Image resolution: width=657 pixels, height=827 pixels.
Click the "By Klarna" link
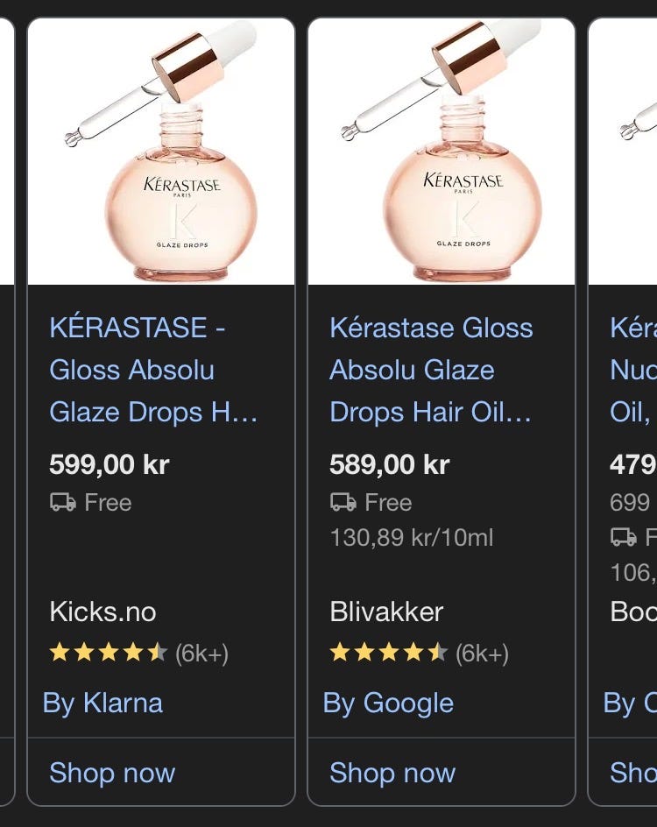point(102,703)
